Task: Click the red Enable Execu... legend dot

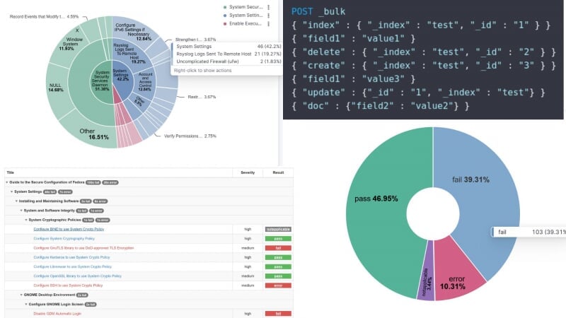Action: [x=225, y=23]
